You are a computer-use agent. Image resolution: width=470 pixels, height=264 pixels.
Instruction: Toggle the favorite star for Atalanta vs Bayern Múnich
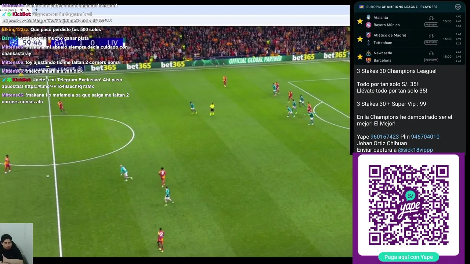[x=360, y=21]
